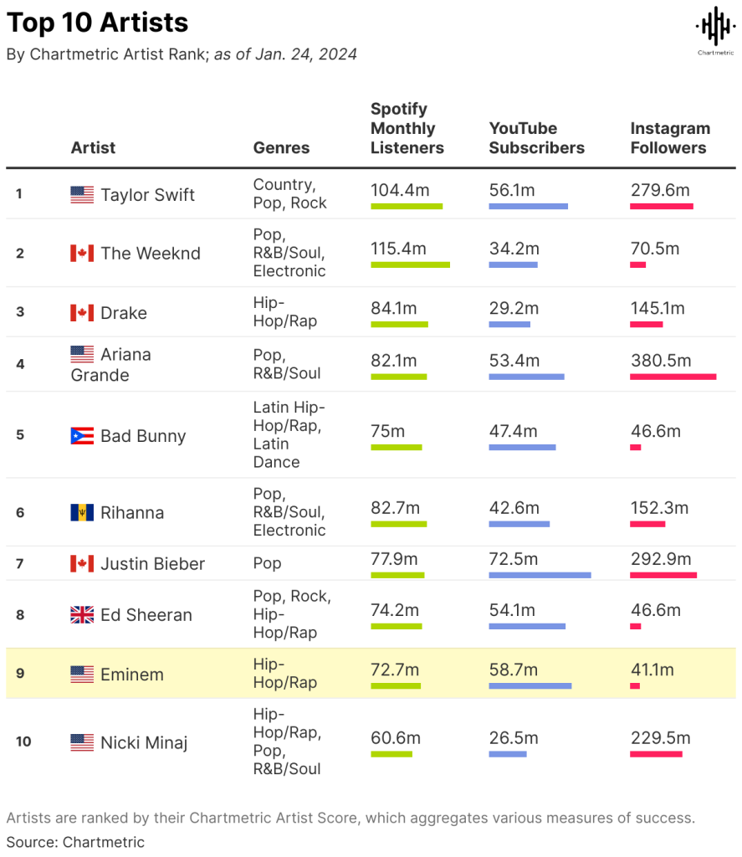Click the UK flag beside Ed Sheeran
Viewport: 742px width, 857px height.
click(x=82, y=615)
